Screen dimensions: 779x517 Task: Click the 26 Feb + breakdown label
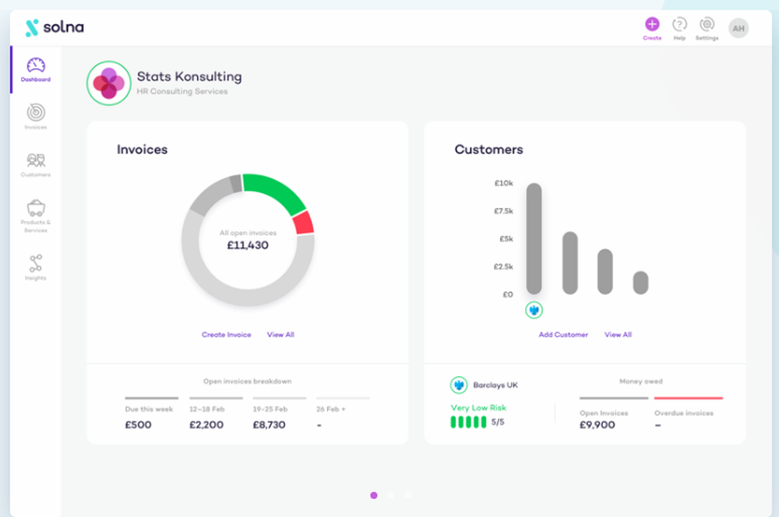[331, 410]
